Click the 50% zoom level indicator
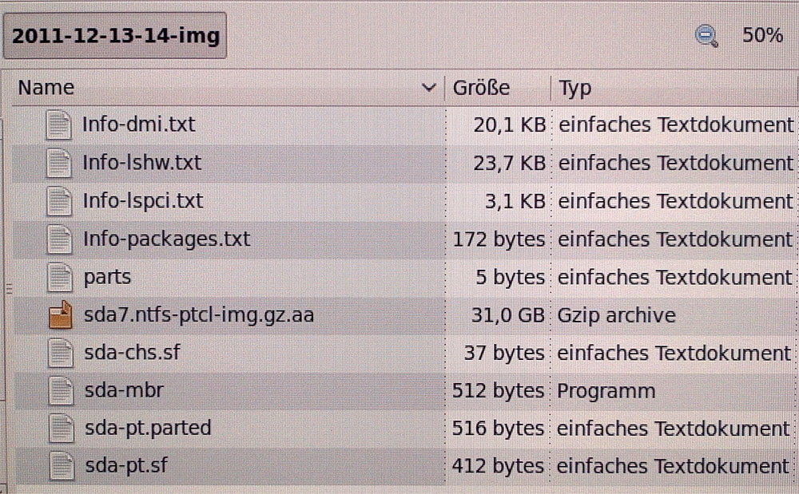Image resolution: width=799 pixels, height=494 pixels. [762, 36]
